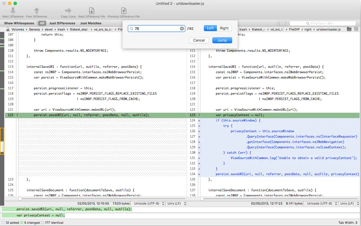Select the Right side toggle
The height and width of the screenshot is (226, 361).
tap(224, 28)
